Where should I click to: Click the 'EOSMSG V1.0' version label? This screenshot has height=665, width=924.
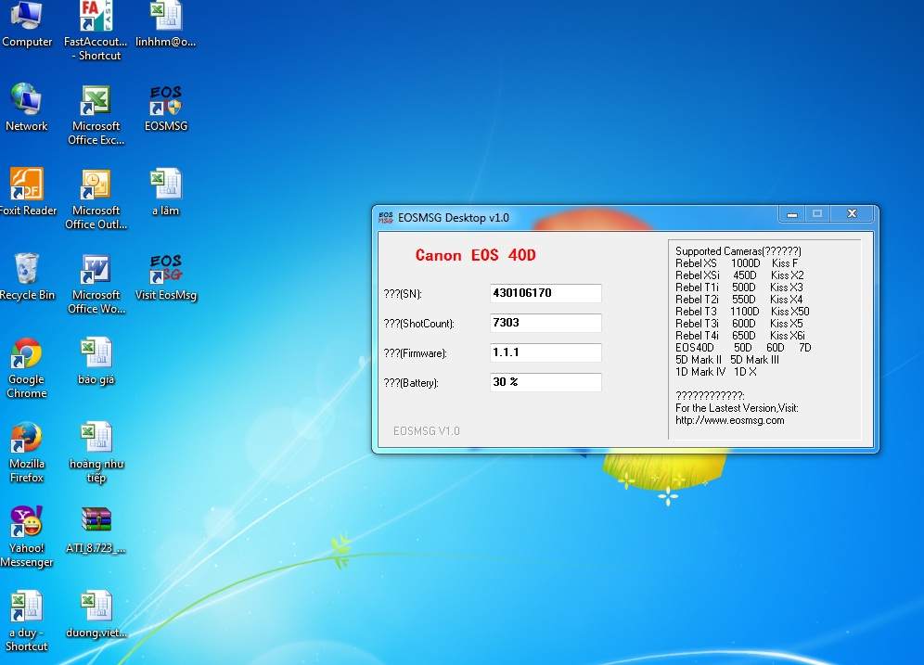(x=427, y=431)
